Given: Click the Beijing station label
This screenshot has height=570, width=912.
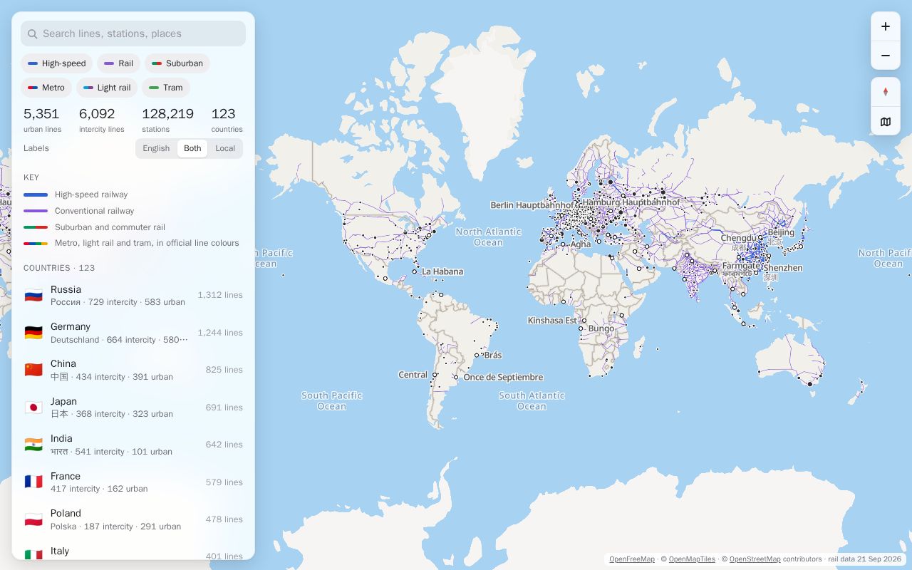Looking at the screenshot, I should 781,232.
